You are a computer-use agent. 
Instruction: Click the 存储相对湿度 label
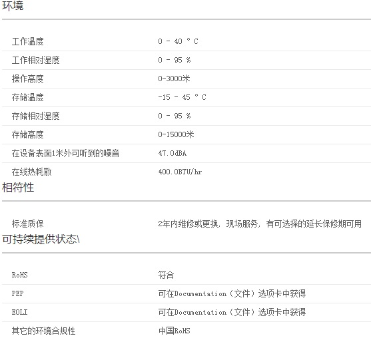tap(36, 116)
